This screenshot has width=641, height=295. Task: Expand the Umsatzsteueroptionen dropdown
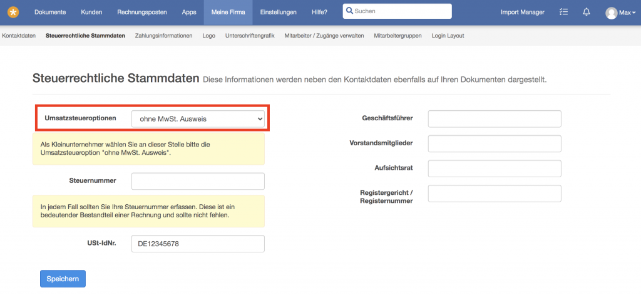[198, 119]
